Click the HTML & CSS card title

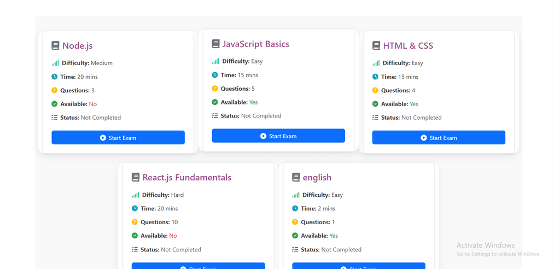click(408, 46)
